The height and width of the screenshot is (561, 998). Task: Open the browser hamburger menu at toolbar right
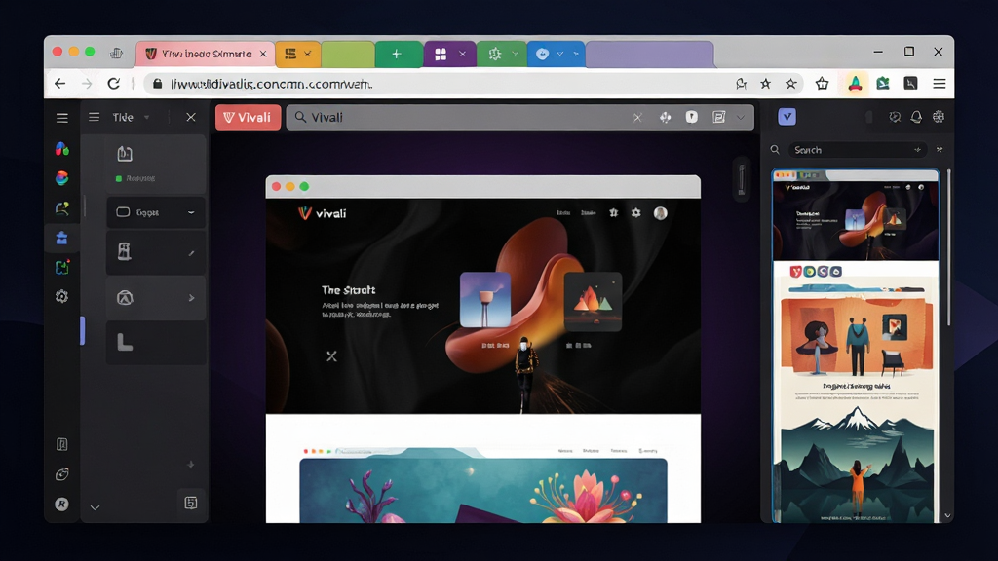click(x=940, y=84)
